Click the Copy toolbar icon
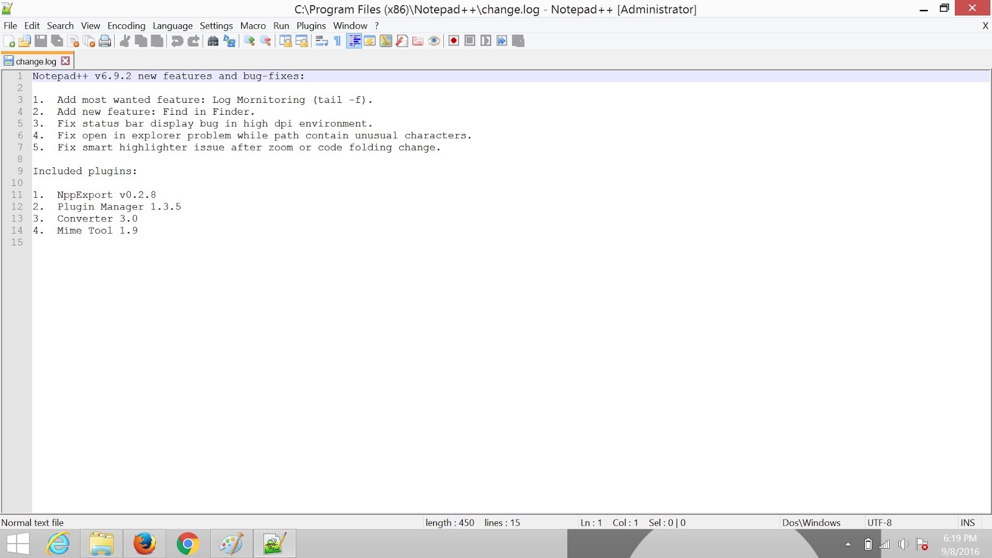The height and width of the screenshot is (558, 992). coord(141,41)
